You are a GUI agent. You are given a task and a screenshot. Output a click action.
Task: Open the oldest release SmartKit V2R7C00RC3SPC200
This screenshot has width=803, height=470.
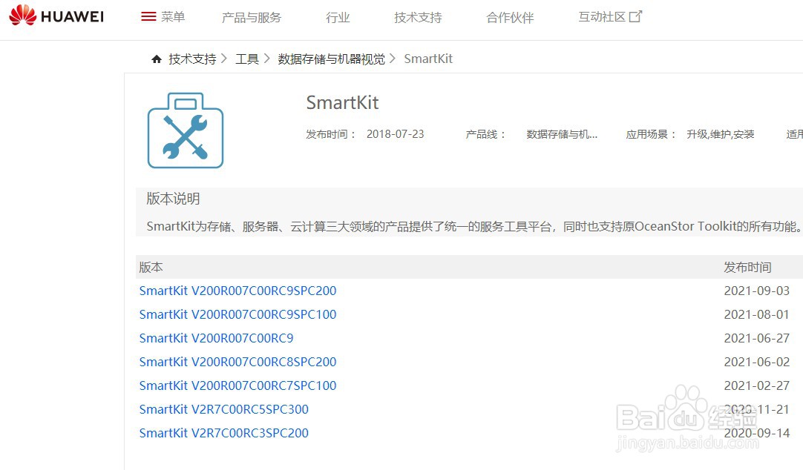[x=224, y=433]
